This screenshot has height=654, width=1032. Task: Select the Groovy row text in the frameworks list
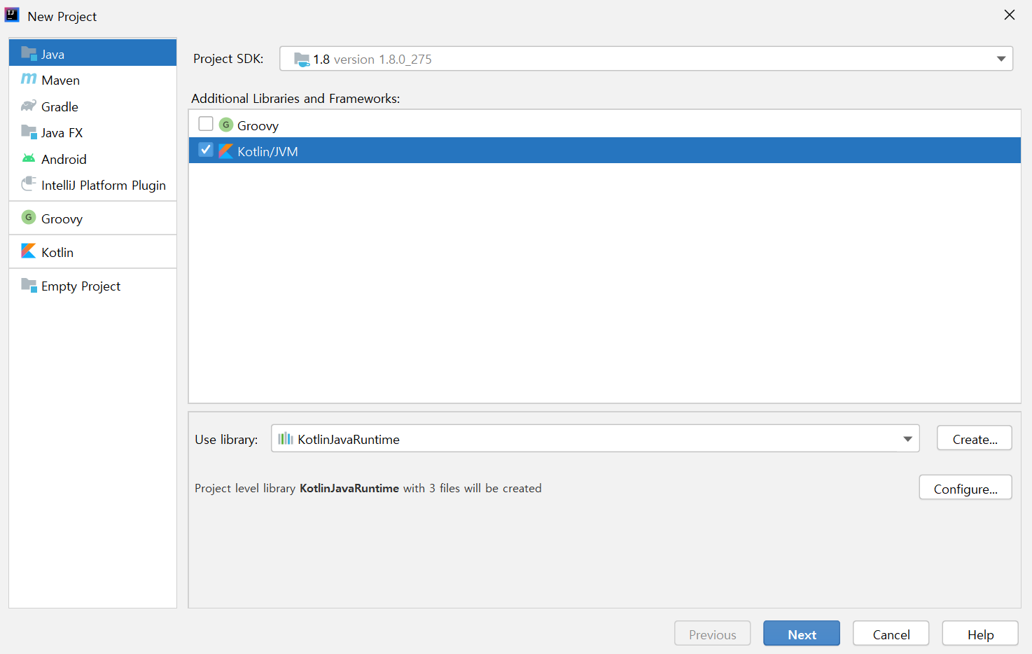pyautogui.click(x=258, y=125)
